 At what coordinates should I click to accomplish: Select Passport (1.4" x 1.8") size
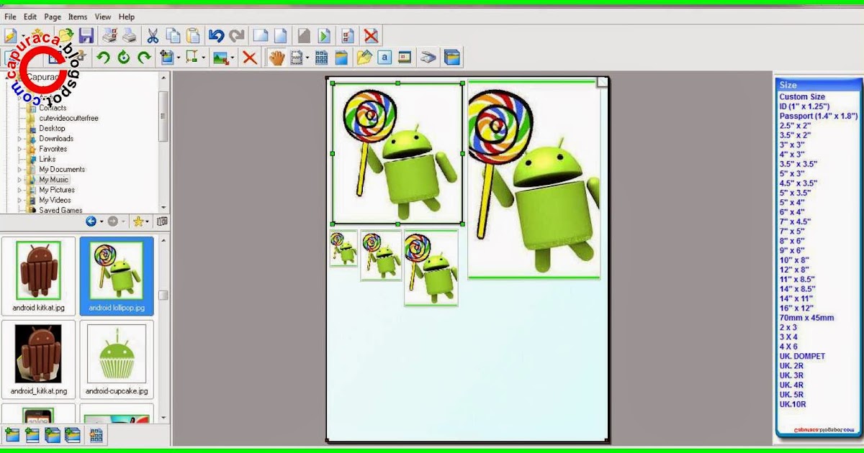pos(817,115)
